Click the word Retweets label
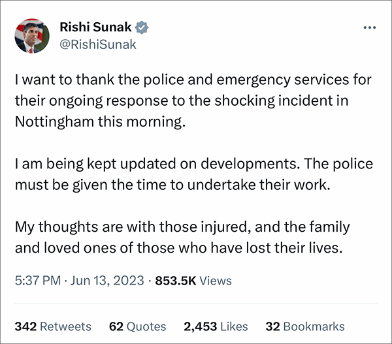This screenshot has width=392, height=344. point(65,326)
